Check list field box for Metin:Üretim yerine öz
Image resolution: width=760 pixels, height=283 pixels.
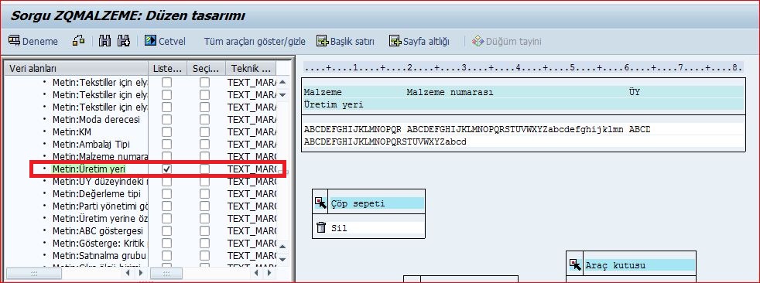[166, 218]
